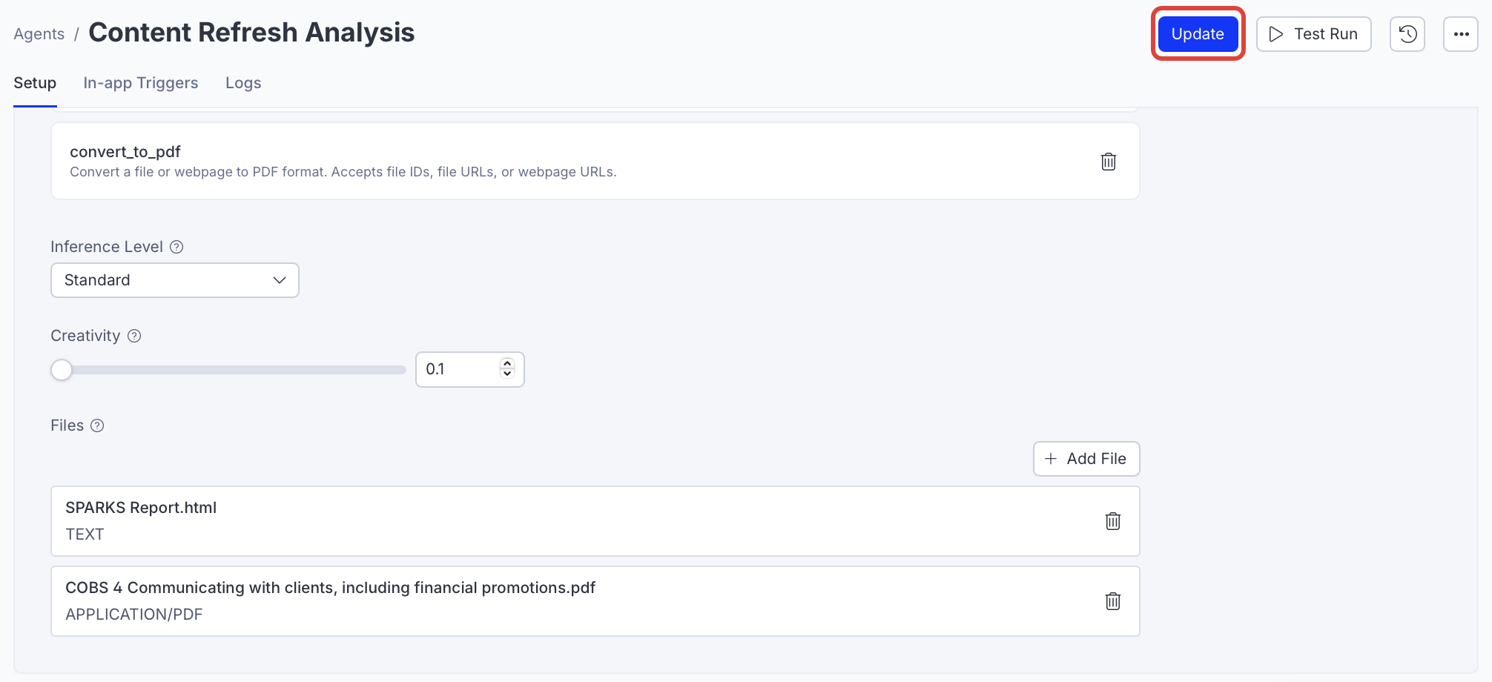Remove SPARKS Report.html with its trash icon

click(1112, 521)
